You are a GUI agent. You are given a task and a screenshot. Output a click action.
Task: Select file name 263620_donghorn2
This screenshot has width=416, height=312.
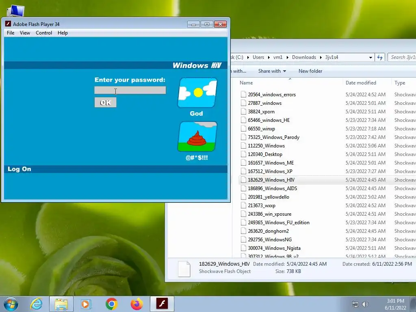coord(268,231)
